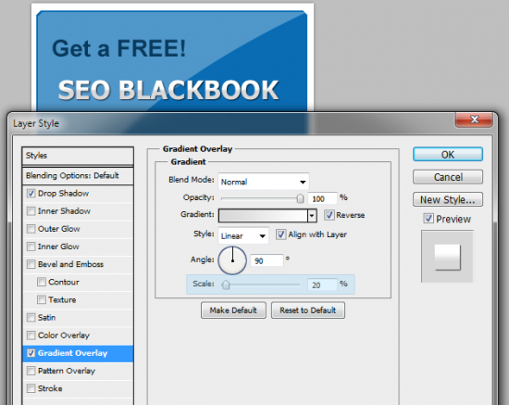Viewport: 509px width, 405px height.
Task: Select the Inner Shadow label
Action: click(64, 211)
